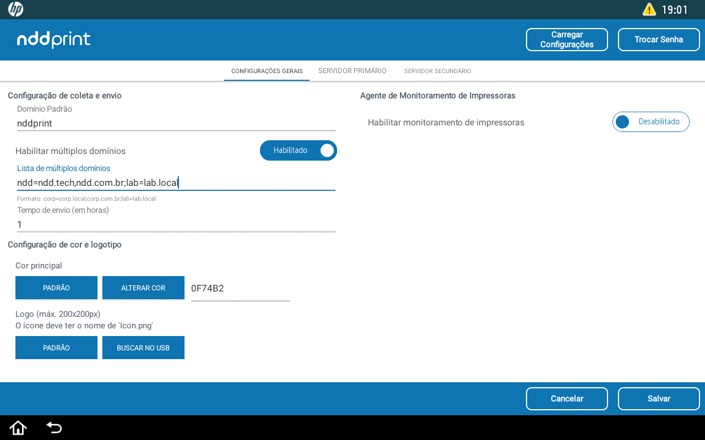Screen dimensions: 705x440
Task: Click Cancelar button
Action: [567, 399]
